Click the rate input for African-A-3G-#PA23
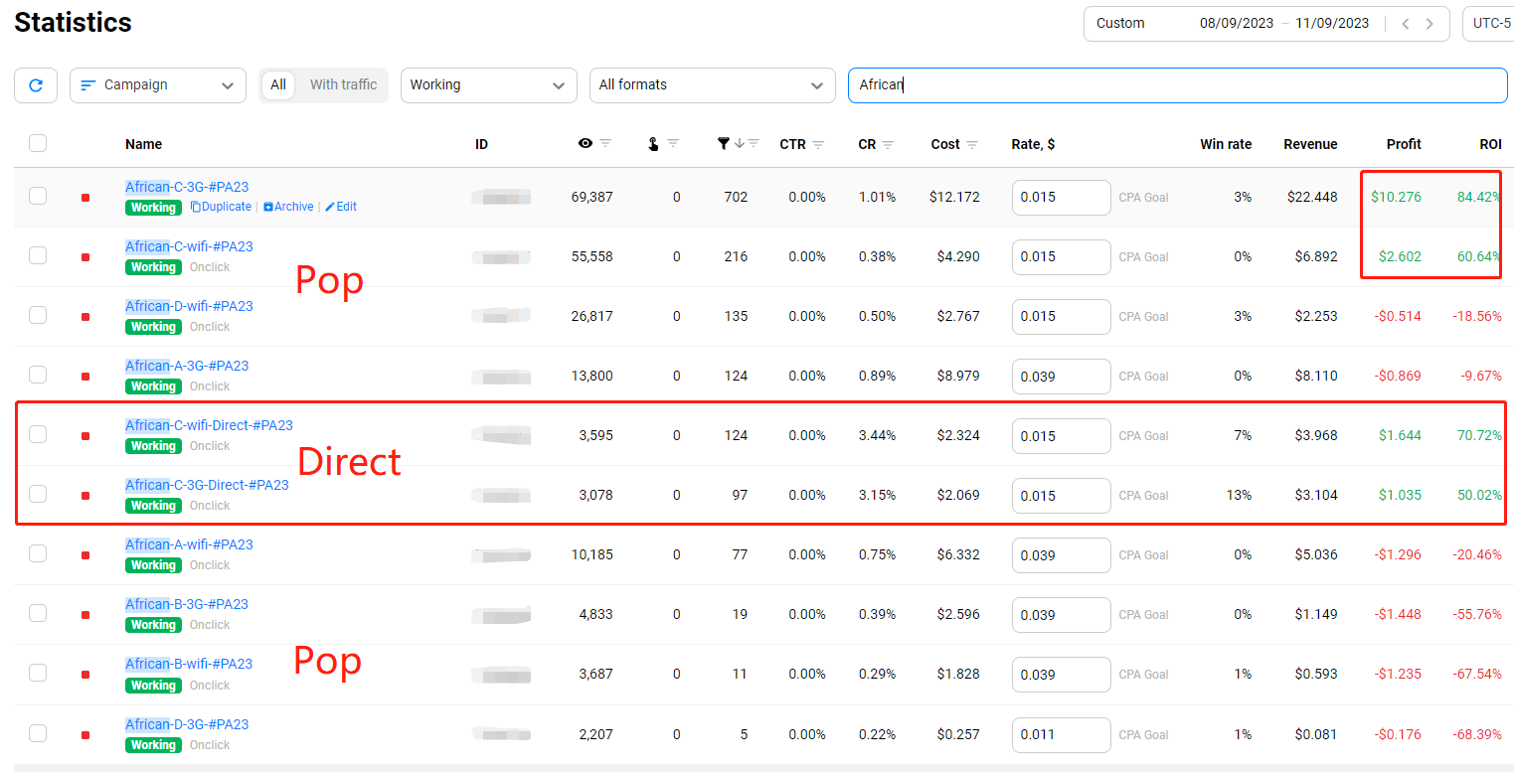 1061,377
